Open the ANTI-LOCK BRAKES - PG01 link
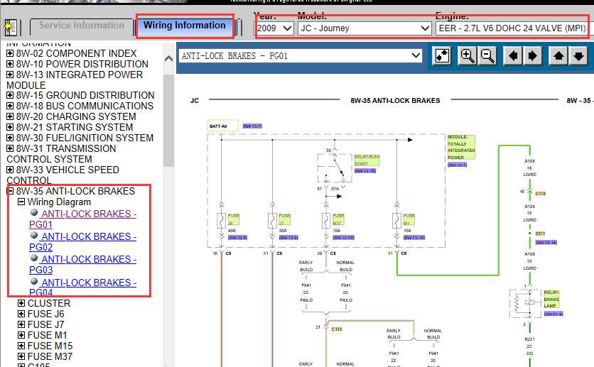Image resolution: width=594 pixels, height=367 pixels. (82, 219)
